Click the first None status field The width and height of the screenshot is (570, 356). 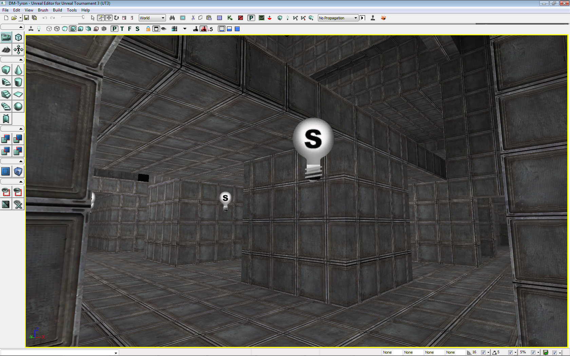tap(393, 352)
